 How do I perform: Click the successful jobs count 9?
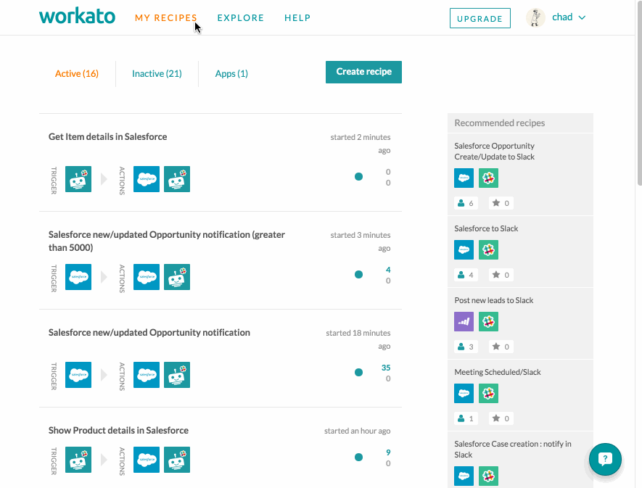coord(388,452)
